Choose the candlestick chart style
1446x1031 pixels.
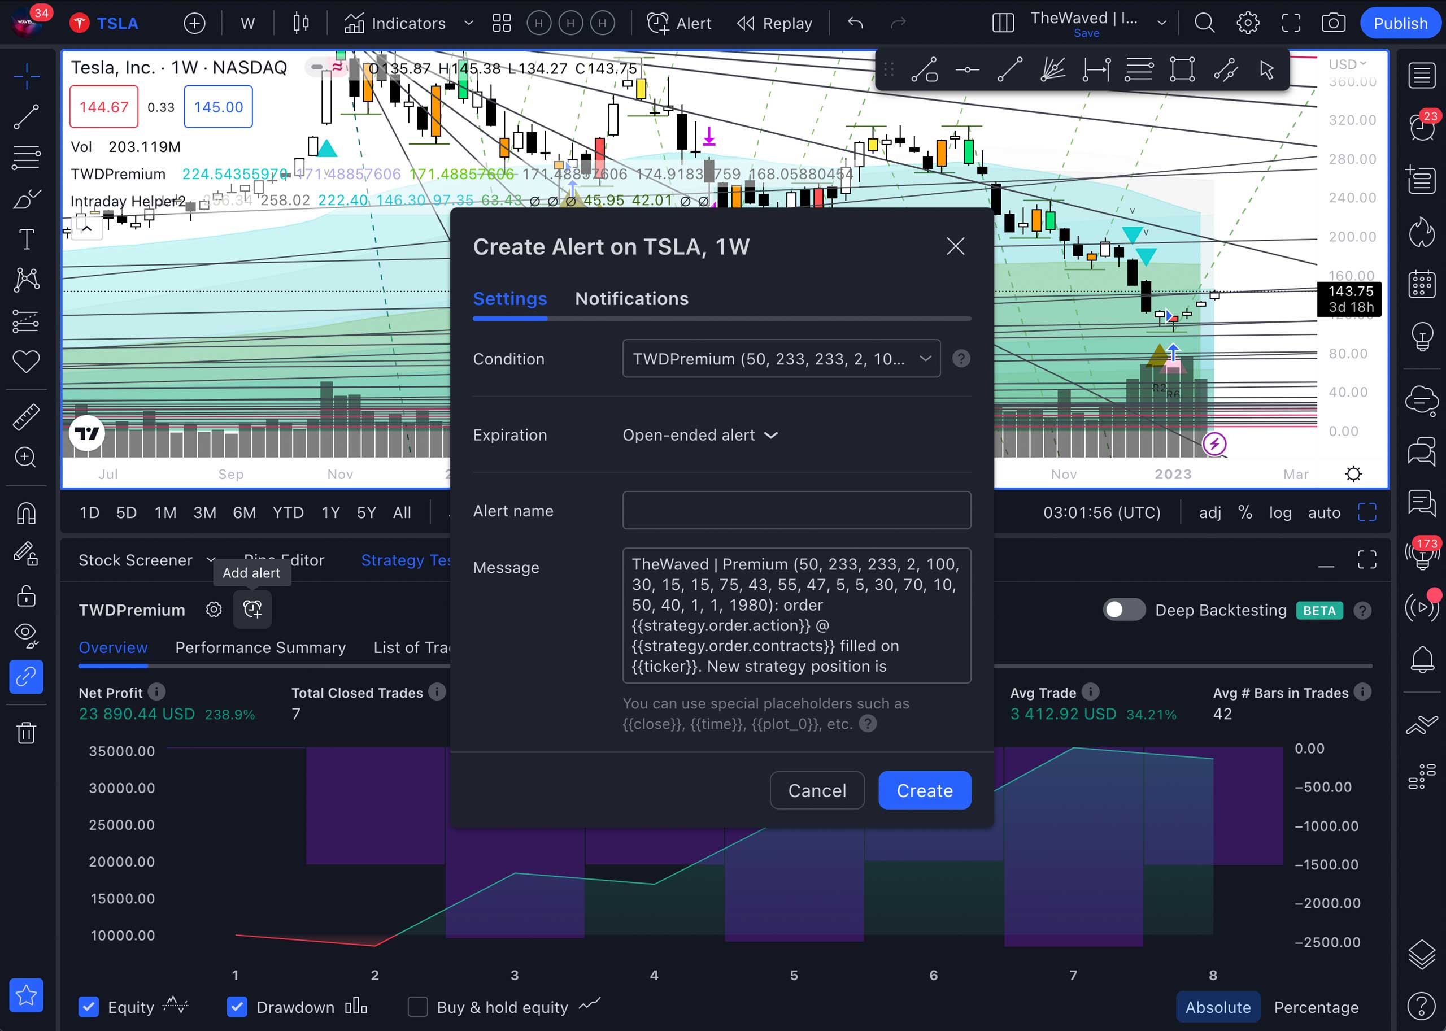tap(301, 24)
